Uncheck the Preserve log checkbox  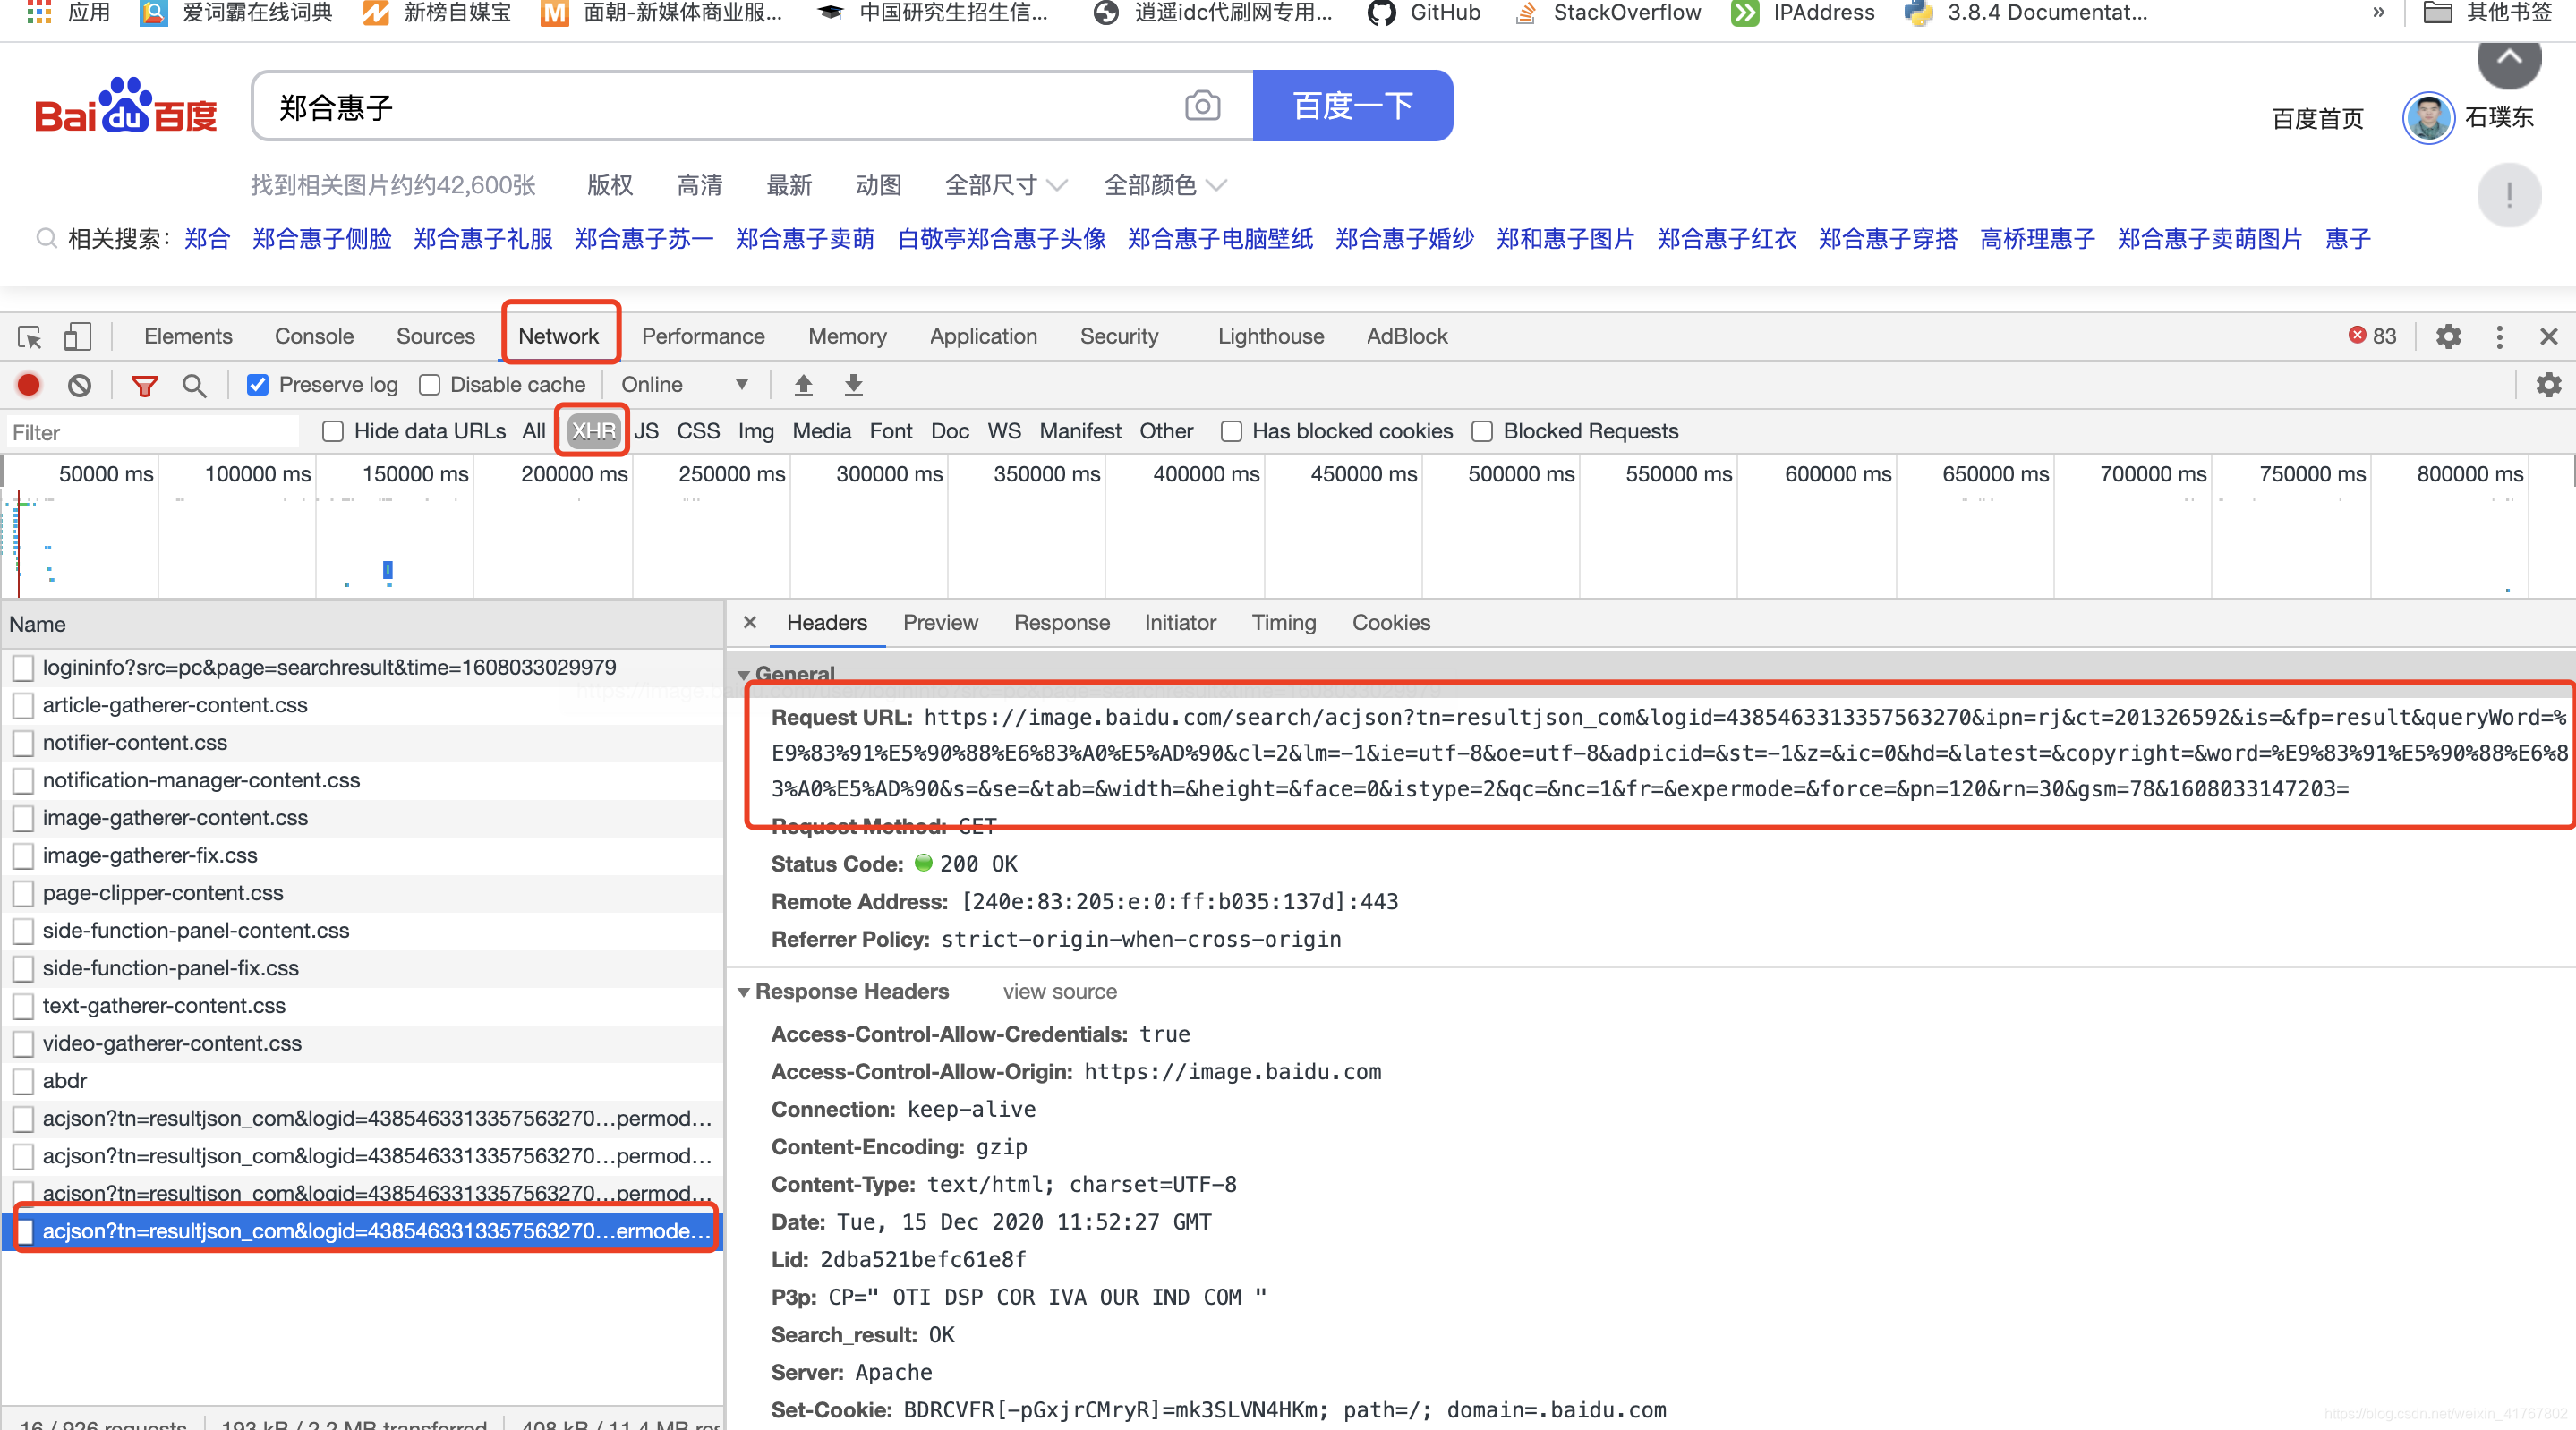tap(258, 385)
